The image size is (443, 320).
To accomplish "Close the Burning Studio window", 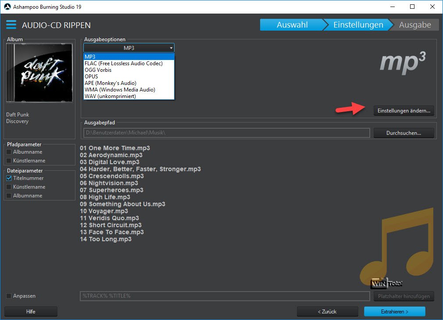I will (x=432, y=7).
